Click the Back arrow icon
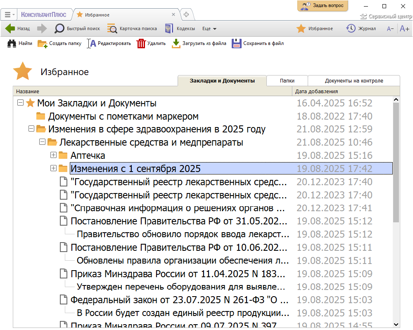The width and height of the screenshot is (413, 330). click(x=10, y=28)
